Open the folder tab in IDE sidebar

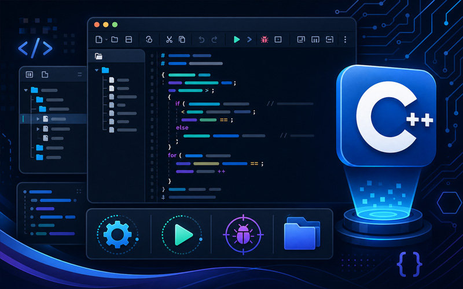click(x=98, y=56)
